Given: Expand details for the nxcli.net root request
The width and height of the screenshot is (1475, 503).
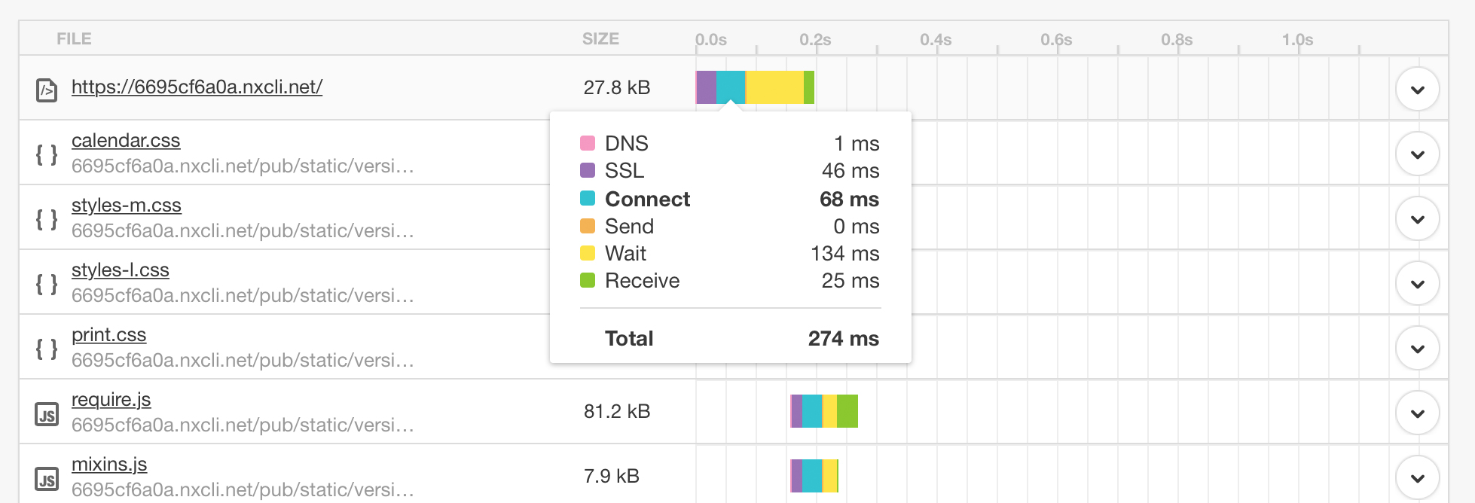Looking at the screenshot, I should (x=1417, y=89).
